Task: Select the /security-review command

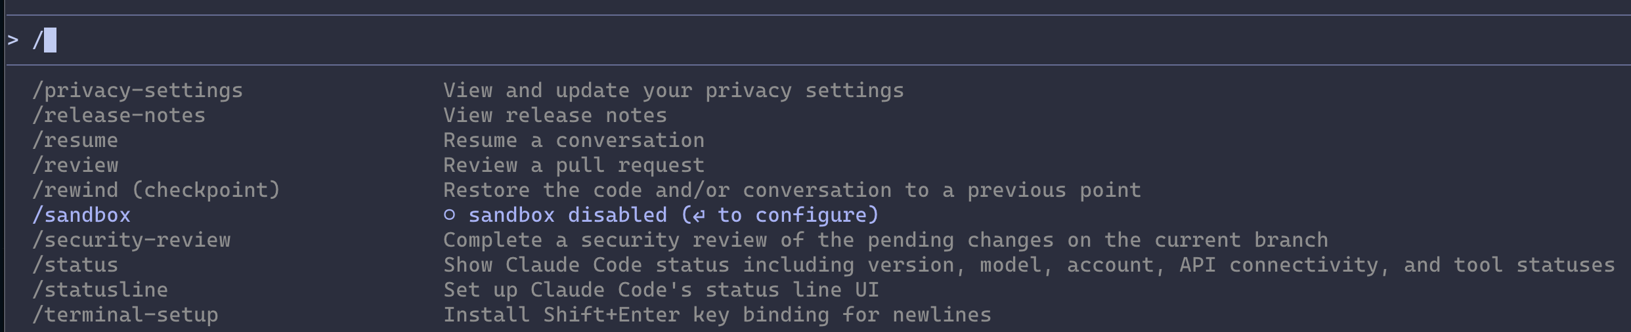Action: click(x=131, y=240)
